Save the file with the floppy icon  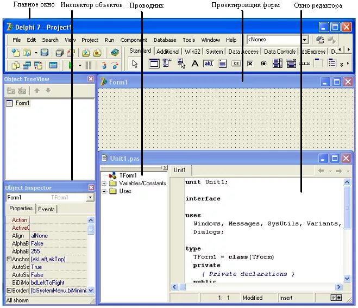[x=45, y=53]
